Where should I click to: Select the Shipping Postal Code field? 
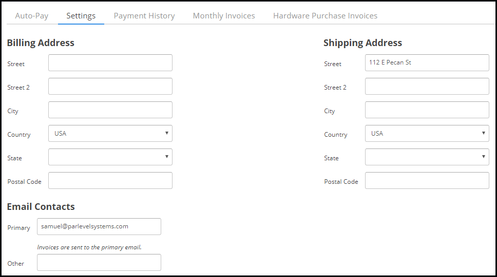tap(427, 181)
